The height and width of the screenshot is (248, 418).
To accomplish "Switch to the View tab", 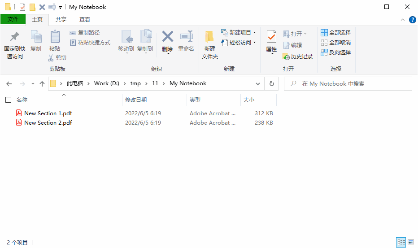I will [x=85, y=19].
